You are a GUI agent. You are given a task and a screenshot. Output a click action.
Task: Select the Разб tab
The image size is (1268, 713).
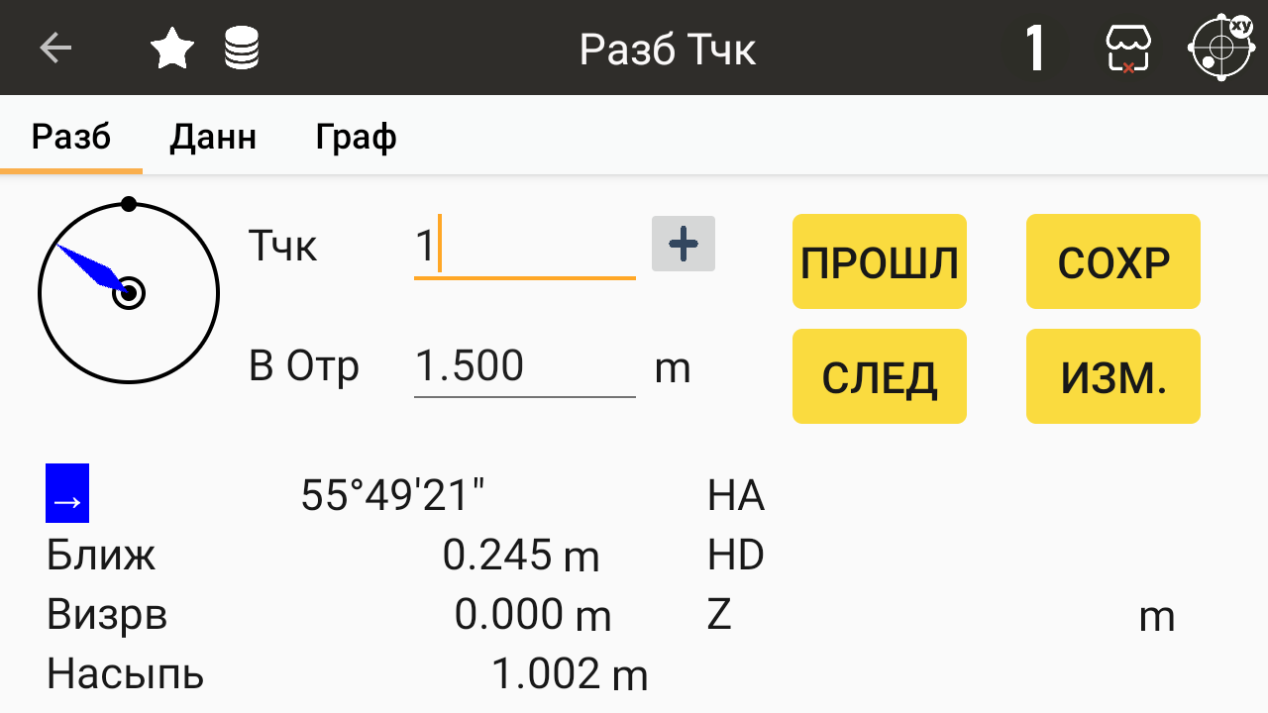click(x=71, y=136)
